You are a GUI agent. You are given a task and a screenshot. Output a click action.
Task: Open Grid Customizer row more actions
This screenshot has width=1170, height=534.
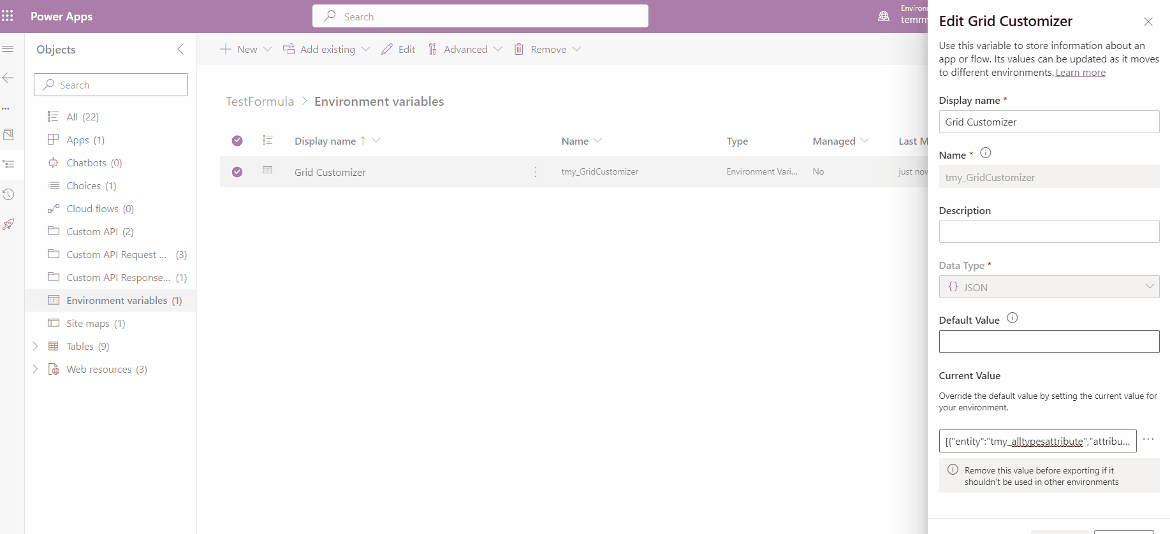pyautogui.click(x=535, y=172)
